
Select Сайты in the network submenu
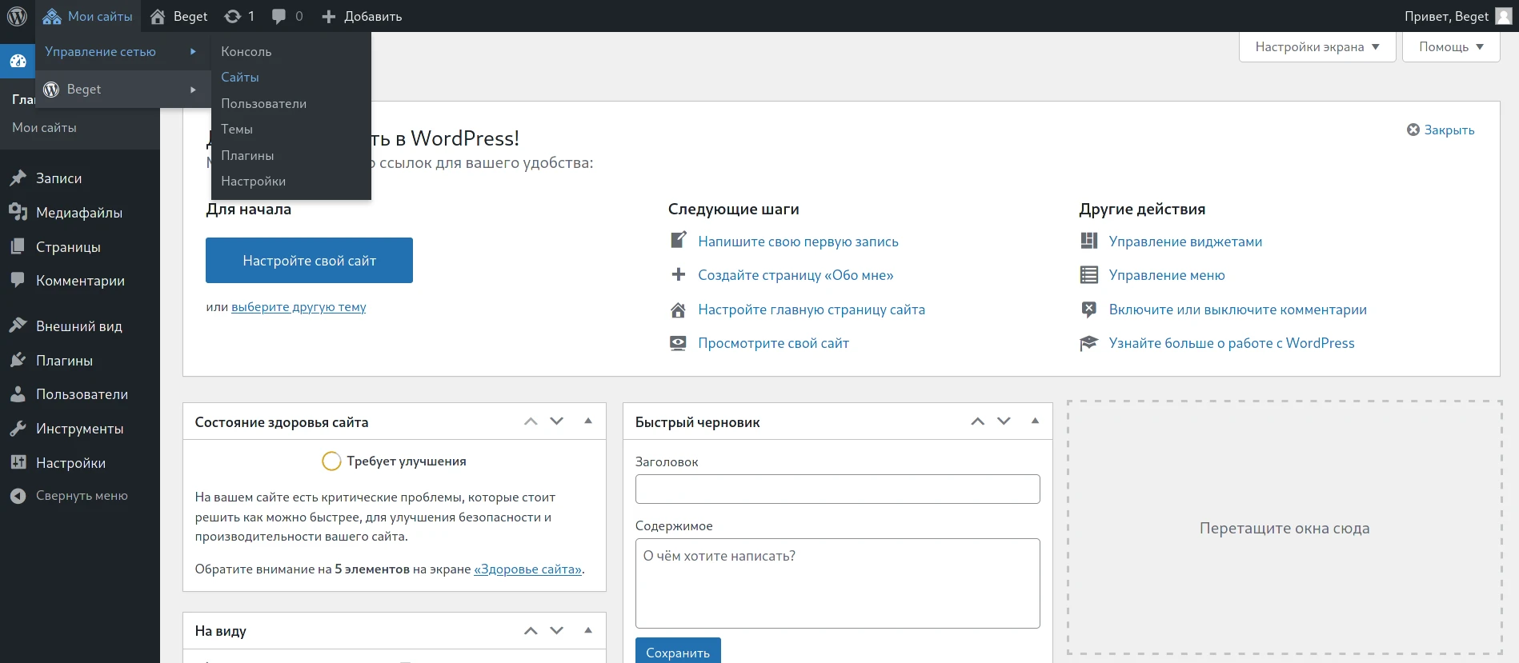coord(240,78)
